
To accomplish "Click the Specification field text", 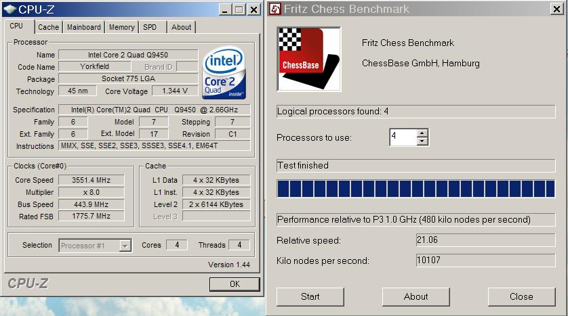I will pyautogui.click(x=155, y=110).
